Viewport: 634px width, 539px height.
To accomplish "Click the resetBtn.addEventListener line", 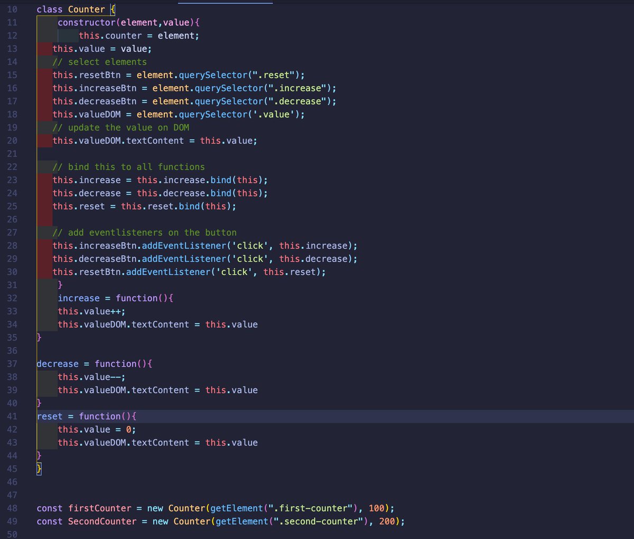I will tap(189, 272).
